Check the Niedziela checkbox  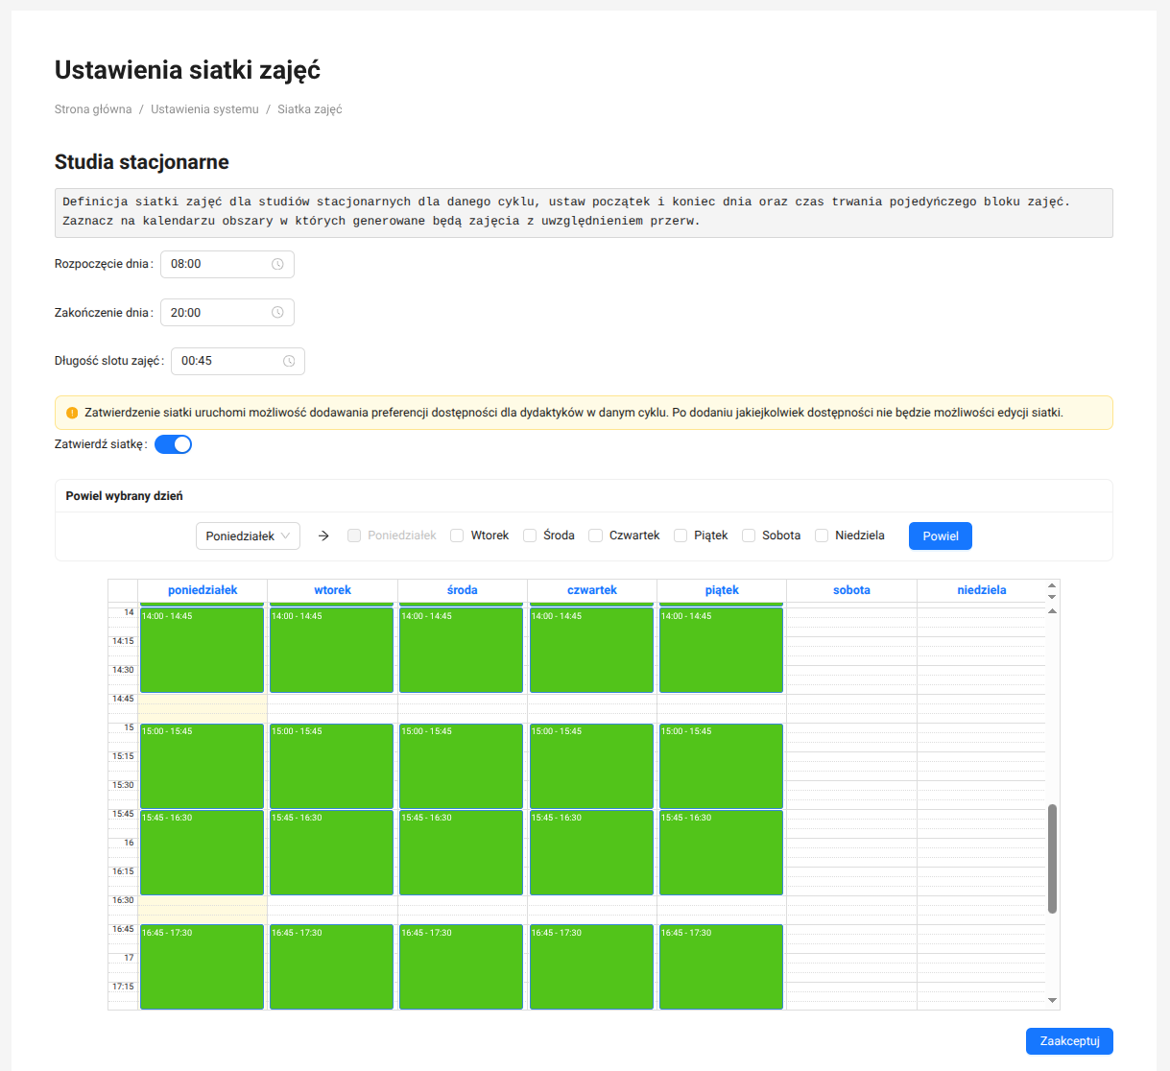(822, 535)
